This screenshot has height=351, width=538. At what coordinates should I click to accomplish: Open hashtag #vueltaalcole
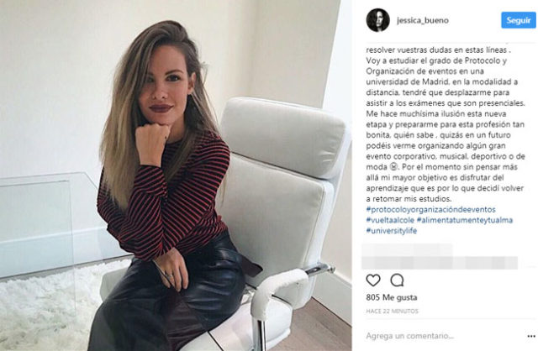pyautogui.click(x=390, y=220)
